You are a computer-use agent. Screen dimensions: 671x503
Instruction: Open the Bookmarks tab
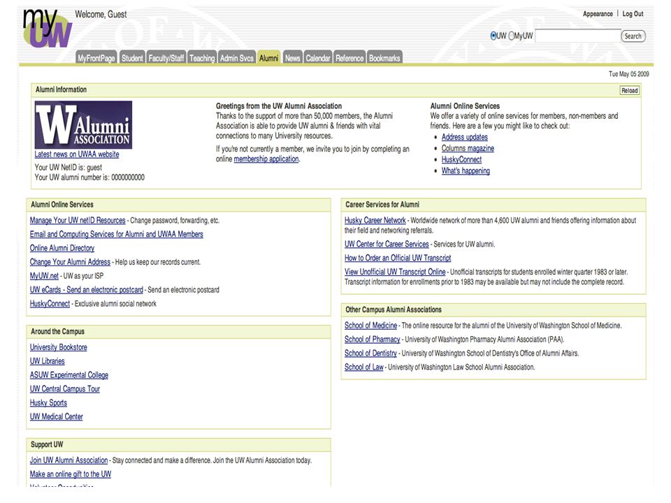[x=384, y=58]
